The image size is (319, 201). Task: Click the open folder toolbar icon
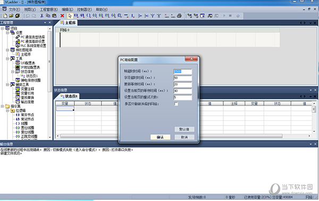click(x=11, y=16)
